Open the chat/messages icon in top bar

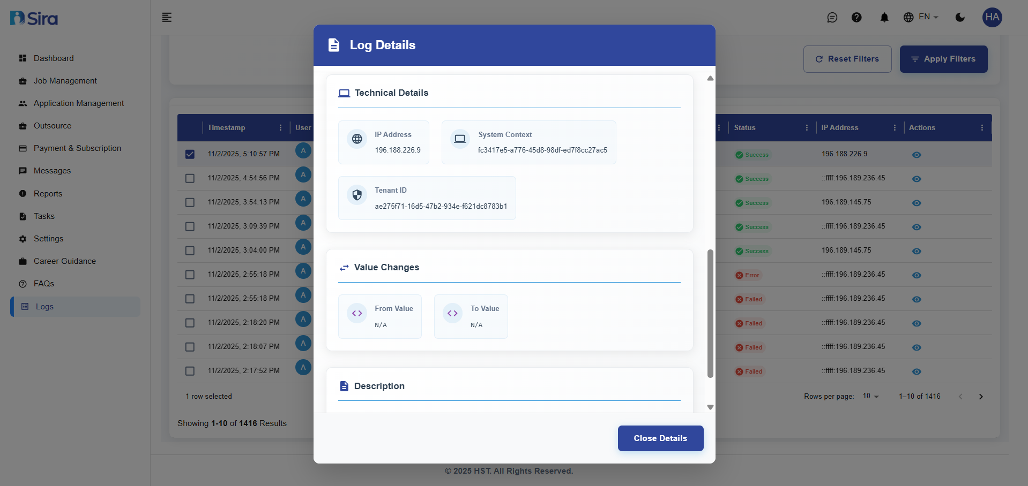pyautogui.click(x=832, y=17)
